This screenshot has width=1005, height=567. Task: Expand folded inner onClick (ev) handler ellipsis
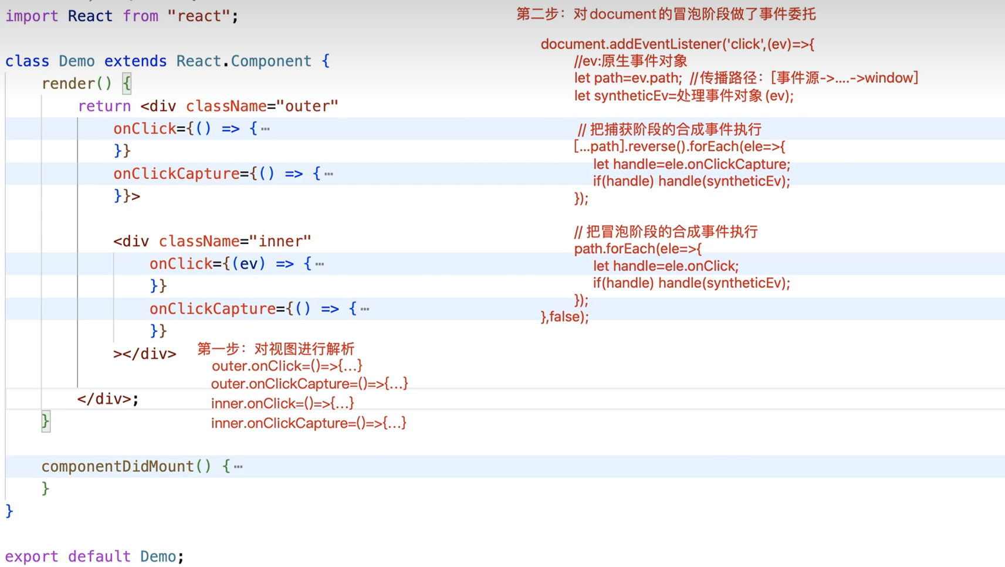(x=320, y=264)
